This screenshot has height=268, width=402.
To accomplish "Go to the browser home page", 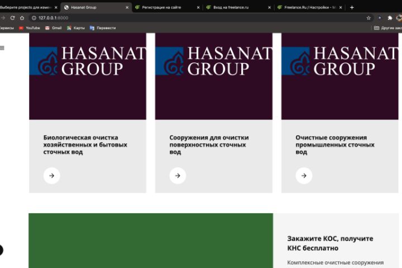I will pyautogui.click(x=22, y=18).
